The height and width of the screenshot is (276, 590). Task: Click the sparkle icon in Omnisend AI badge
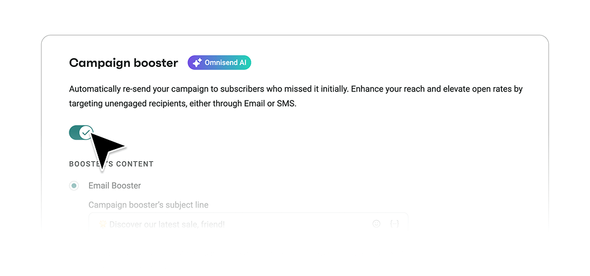(x=197, y=63)
